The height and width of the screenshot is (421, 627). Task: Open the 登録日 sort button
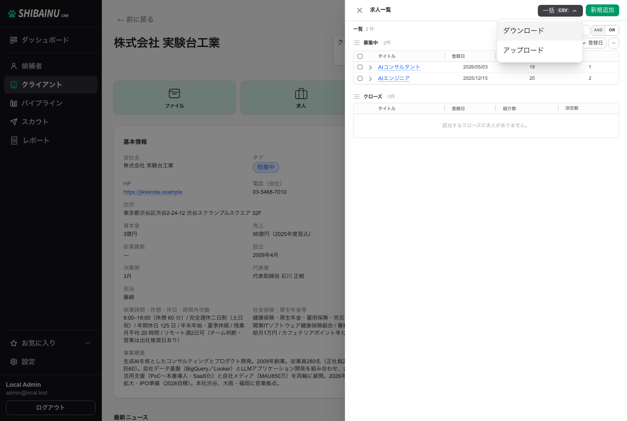[x=592, y=43]
